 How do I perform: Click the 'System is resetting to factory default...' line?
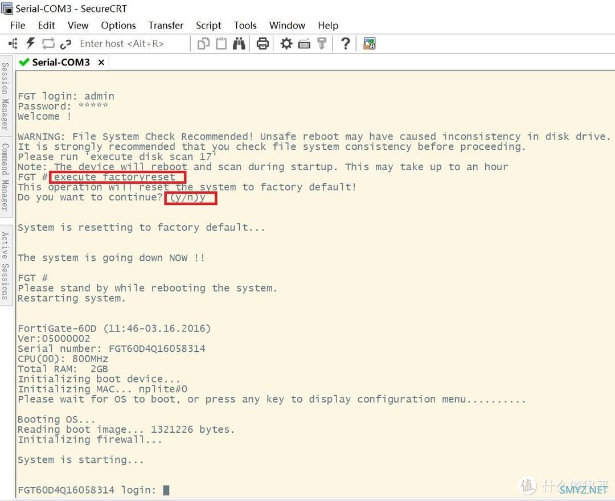tap(141, 228)
